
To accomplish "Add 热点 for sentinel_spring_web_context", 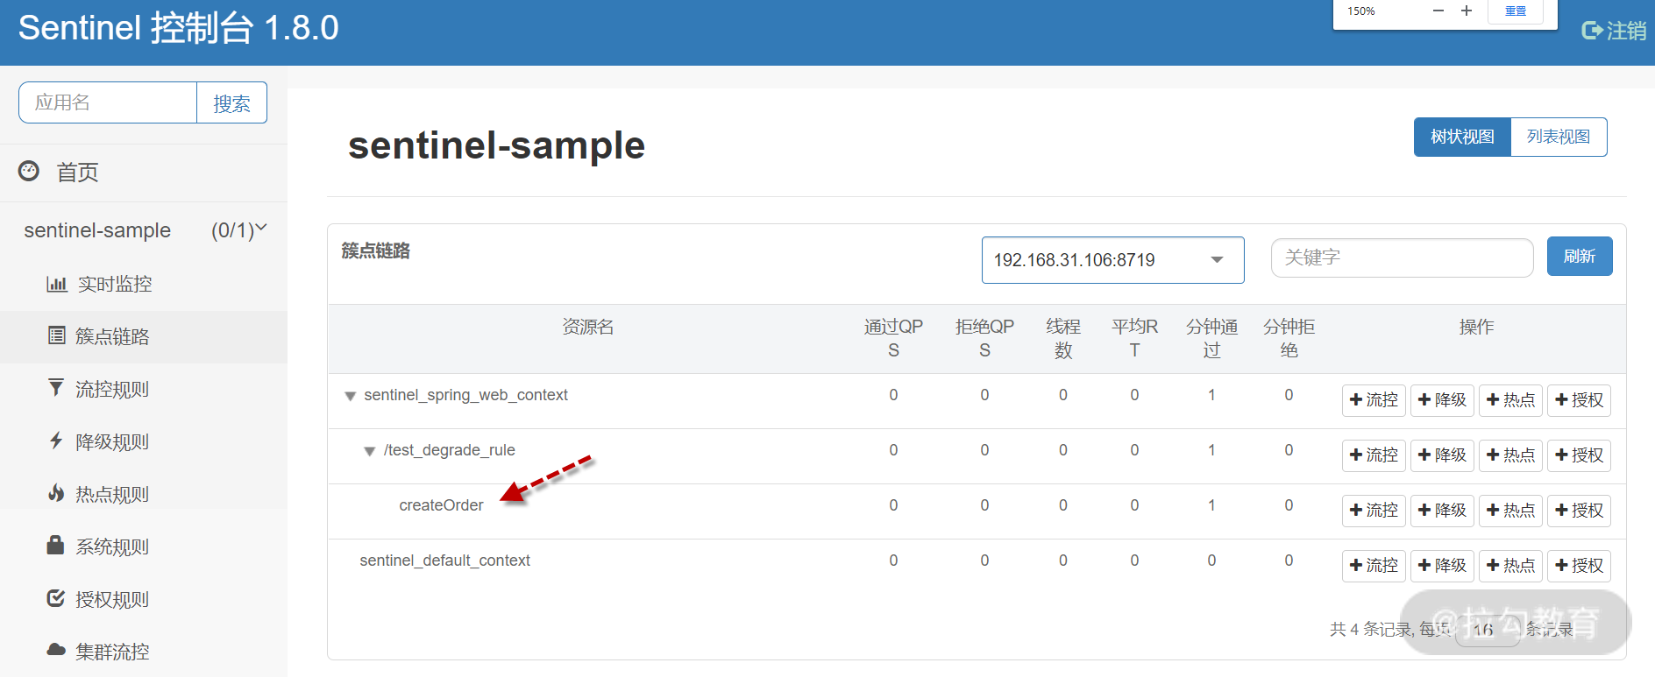I will click(1511, 400).
